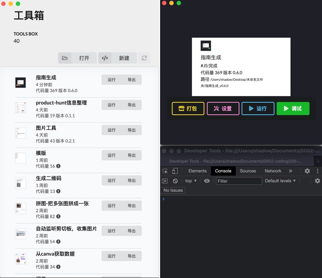322x278 pixels.
Task: Open the console settings gear on filter row
Action: pyautogui.click(x=317, y=181)
